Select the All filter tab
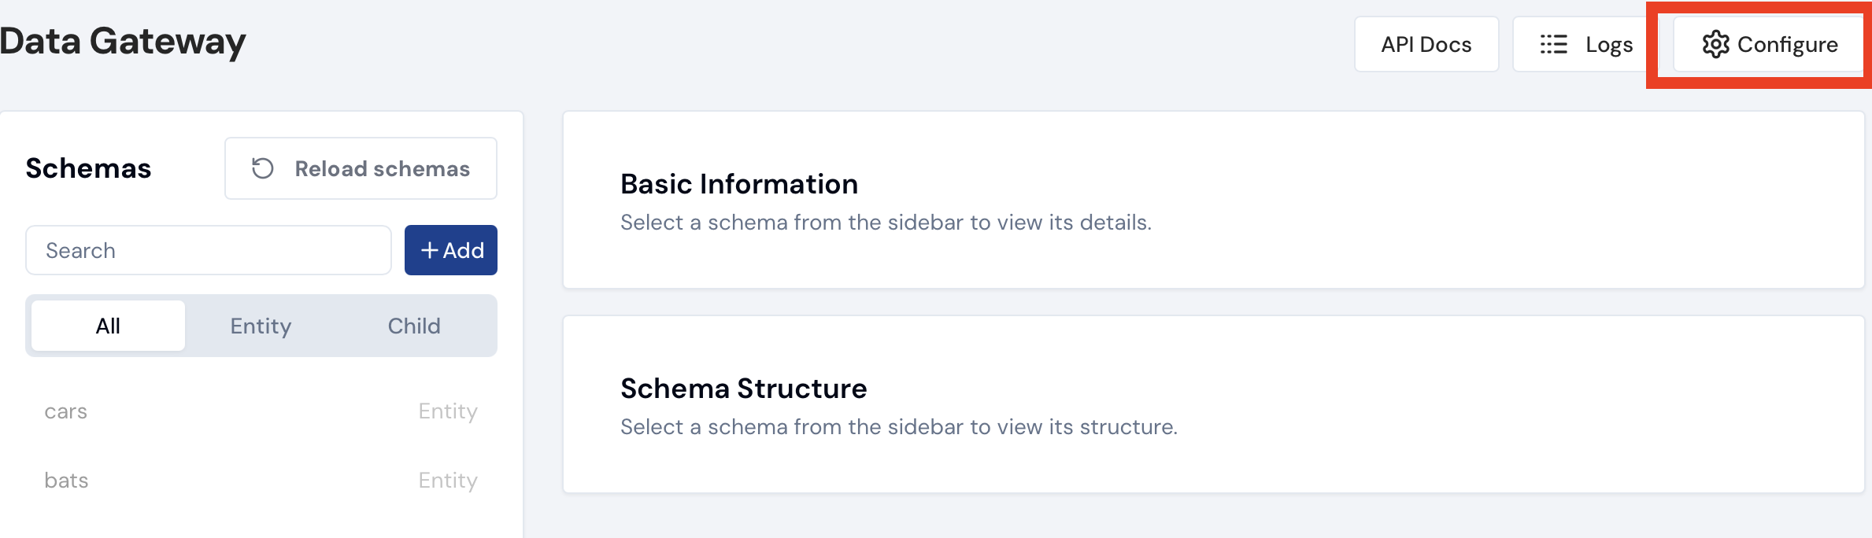Screen dimensions: 1872x538 coord(107,325)
